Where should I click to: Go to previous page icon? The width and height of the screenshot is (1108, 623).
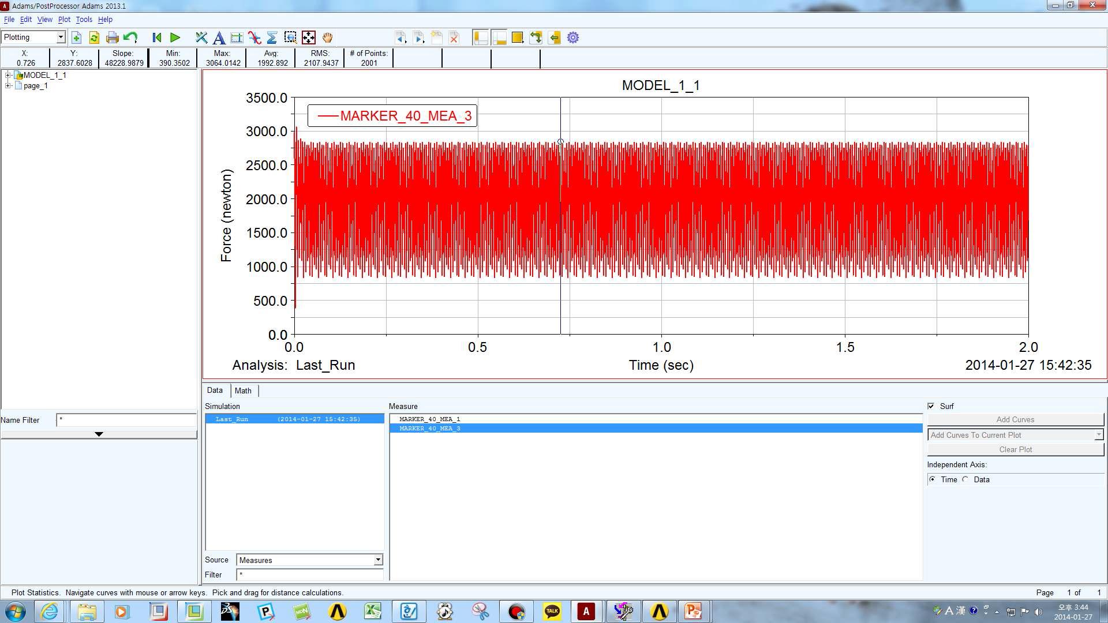coord(400,38)
